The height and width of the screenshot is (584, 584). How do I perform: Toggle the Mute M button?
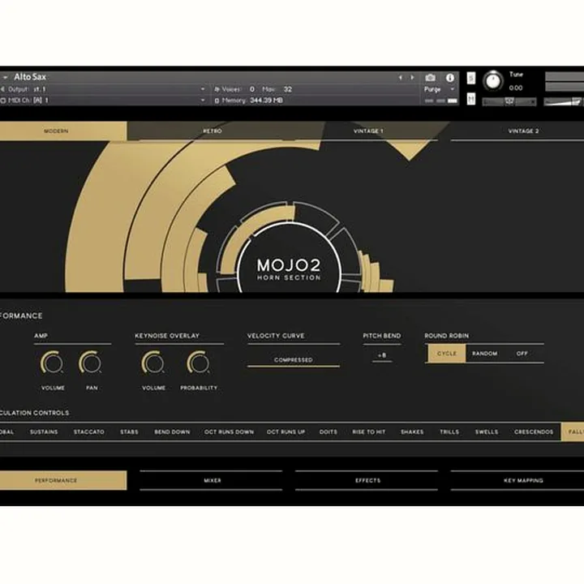pos(471,99)
